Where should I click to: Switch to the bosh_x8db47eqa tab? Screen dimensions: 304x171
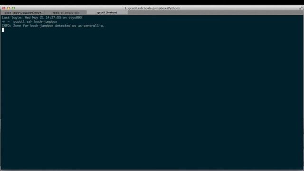22,13
